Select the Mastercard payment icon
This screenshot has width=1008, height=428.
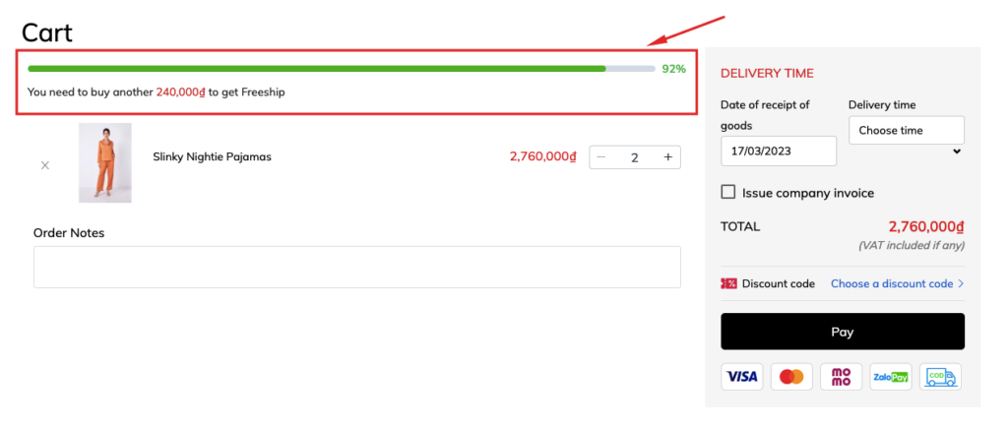(x=791, y=377)
